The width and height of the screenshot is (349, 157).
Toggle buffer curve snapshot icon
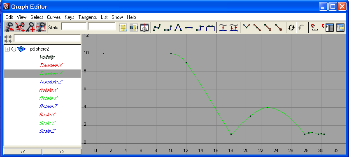pyautogui.click(x=223, y=28)
